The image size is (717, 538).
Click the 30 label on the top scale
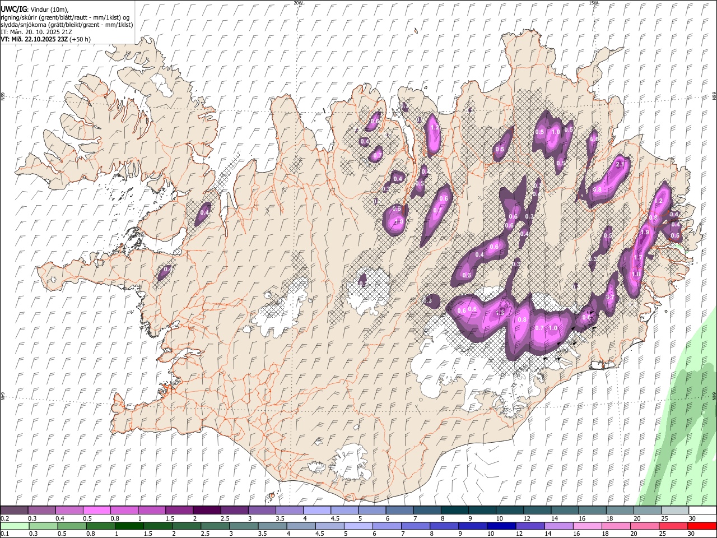(692, 518)
